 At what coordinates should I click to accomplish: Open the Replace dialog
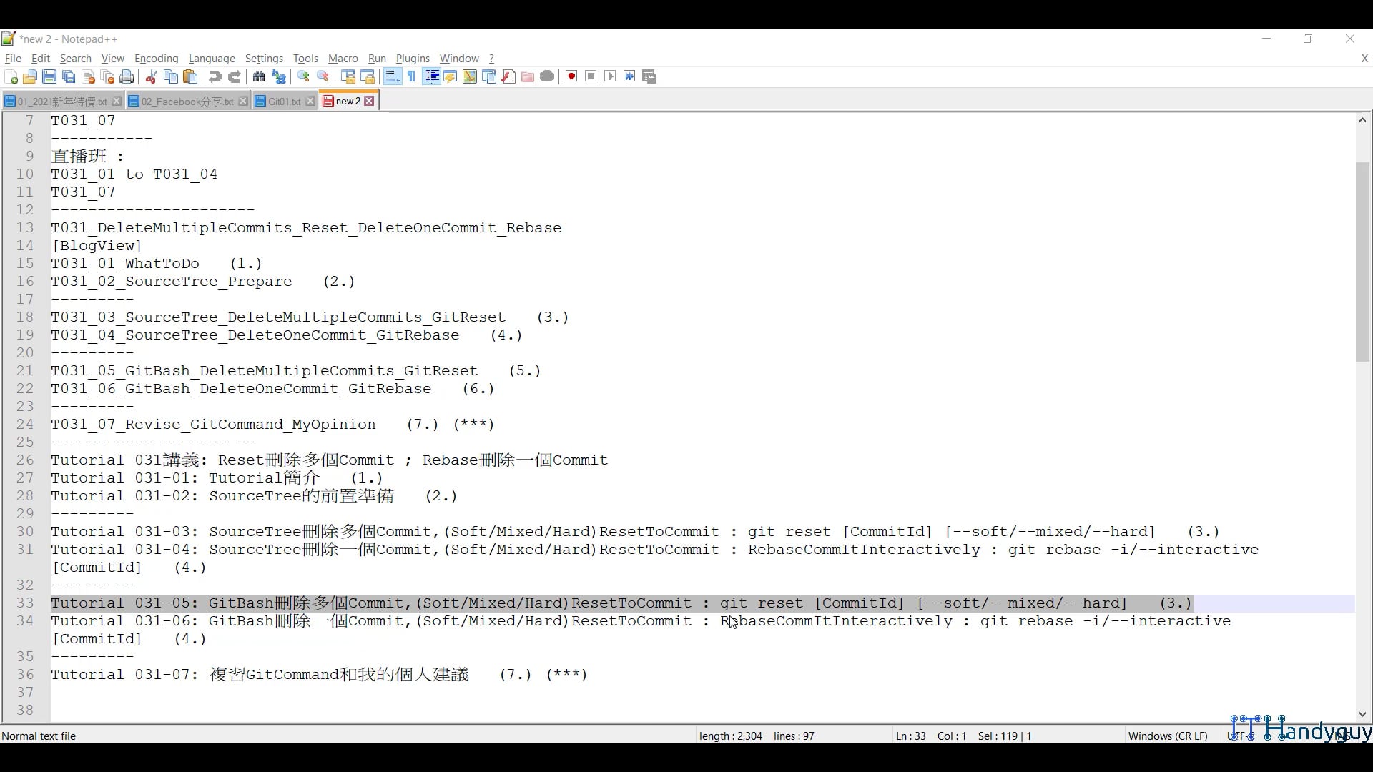coord(279,76)
